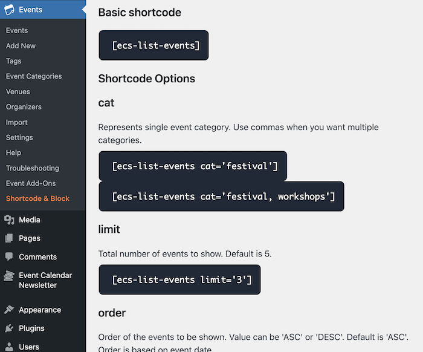Click the Events calendar icon in sidebar
Image resolution: width=423 pixels, height=352 pixels.
coord(9,10)
